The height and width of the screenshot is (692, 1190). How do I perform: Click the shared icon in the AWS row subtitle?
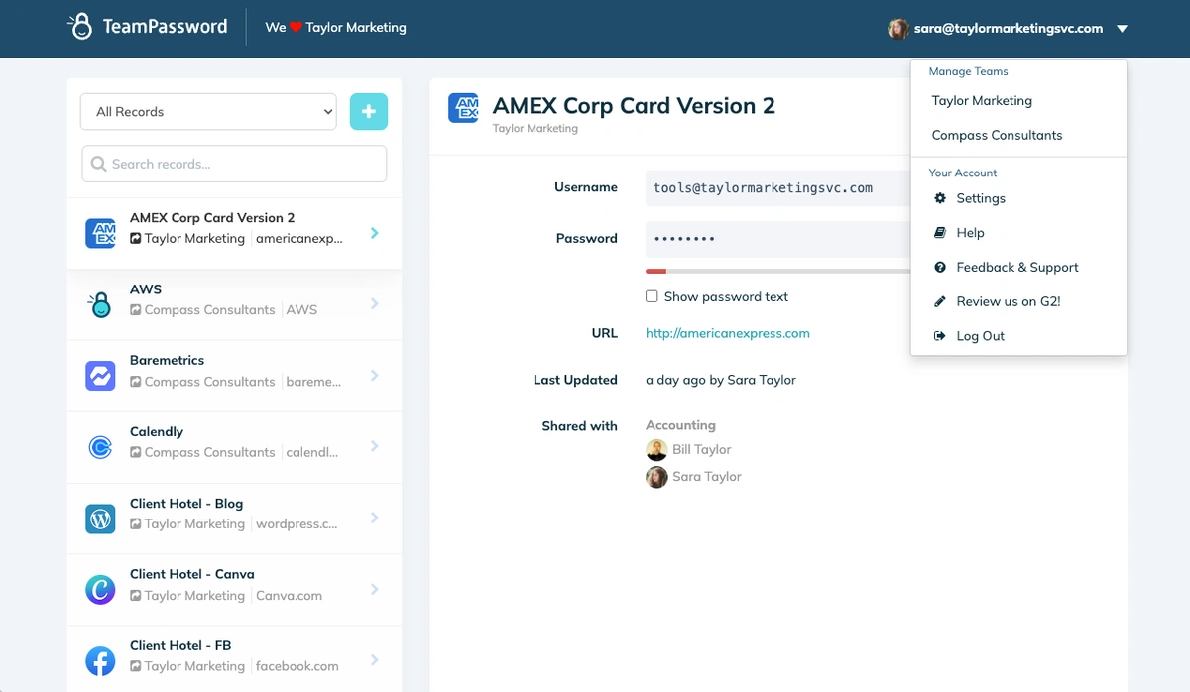click(x=136, y=310)
